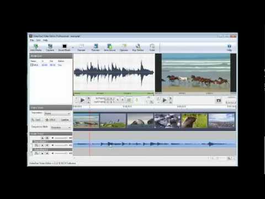Play the sequence in the sequence preview
265x199 pixels.
(165, 100)
